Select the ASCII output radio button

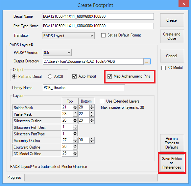click(x=50, y=77)
